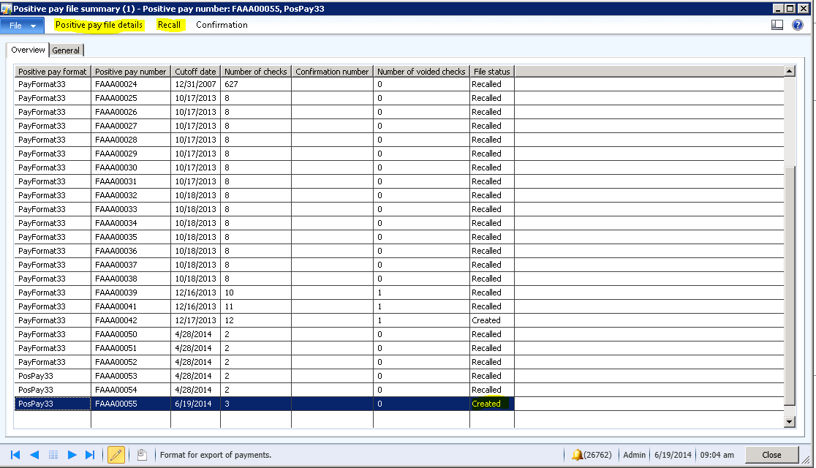Image resolution: width=816 pixels, height=468 pixels.
Task: Toggle the view layout pane icon
Action: pos(777,25)
